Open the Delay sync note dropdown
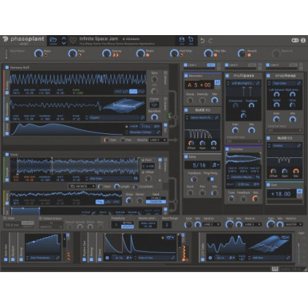 click(x=215, y=165)
